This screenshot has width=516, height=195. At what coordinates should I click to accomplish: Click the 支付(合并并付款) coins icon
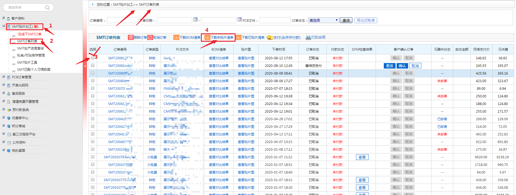(270, 38)
